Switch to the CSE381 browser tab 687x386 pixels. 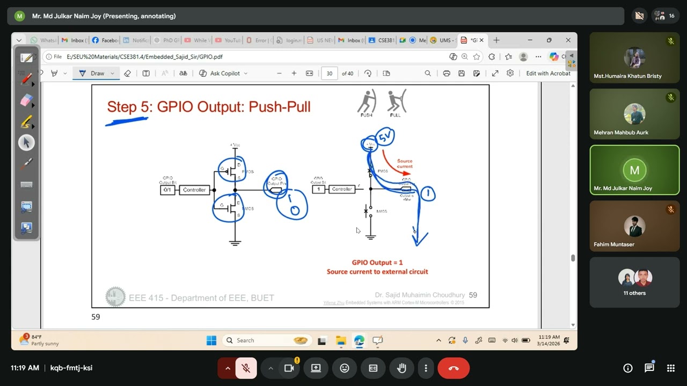[x=382, y=40]
